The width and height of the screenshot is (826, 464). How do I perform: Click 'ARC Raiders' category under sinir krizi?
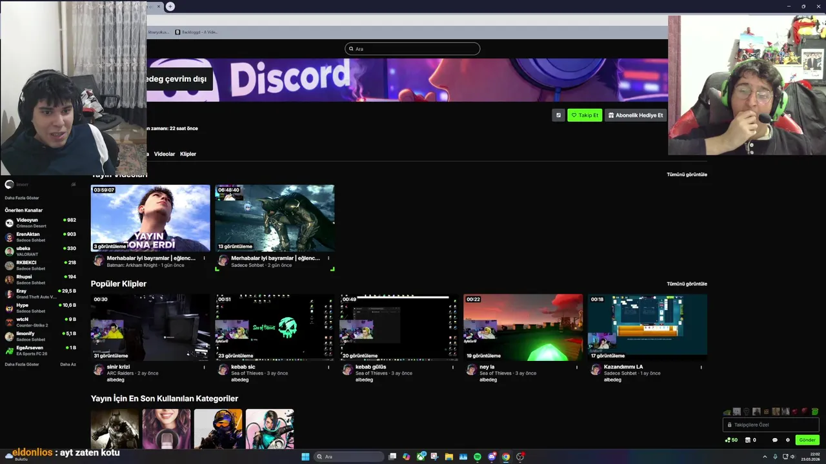(x=120, y=373)
